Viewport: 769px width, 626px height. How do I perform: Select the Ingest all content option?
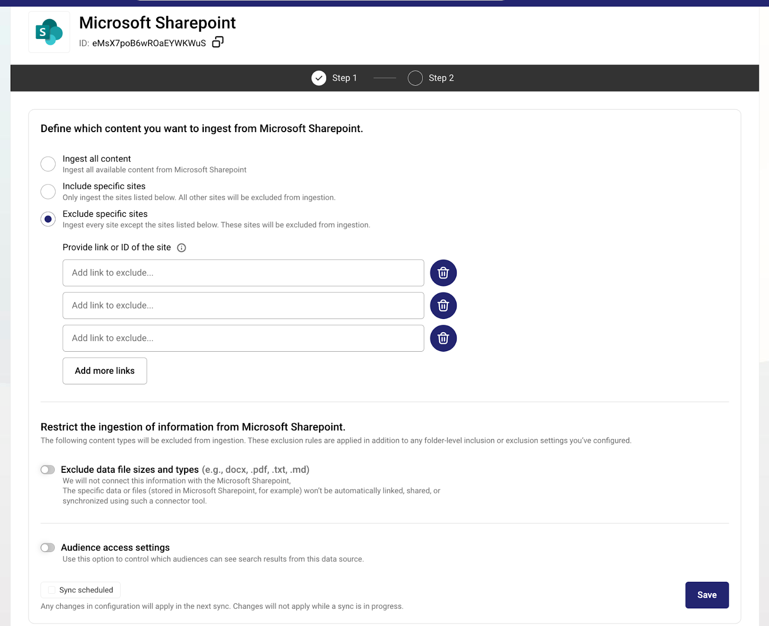[48, 164]
